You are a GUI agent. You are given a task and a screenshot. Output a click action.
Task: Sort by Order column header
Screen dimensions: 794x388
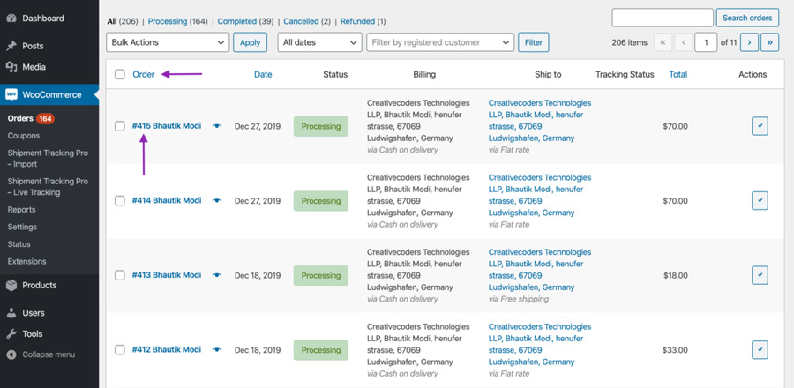pyautogui.click(x=143, y=74)
